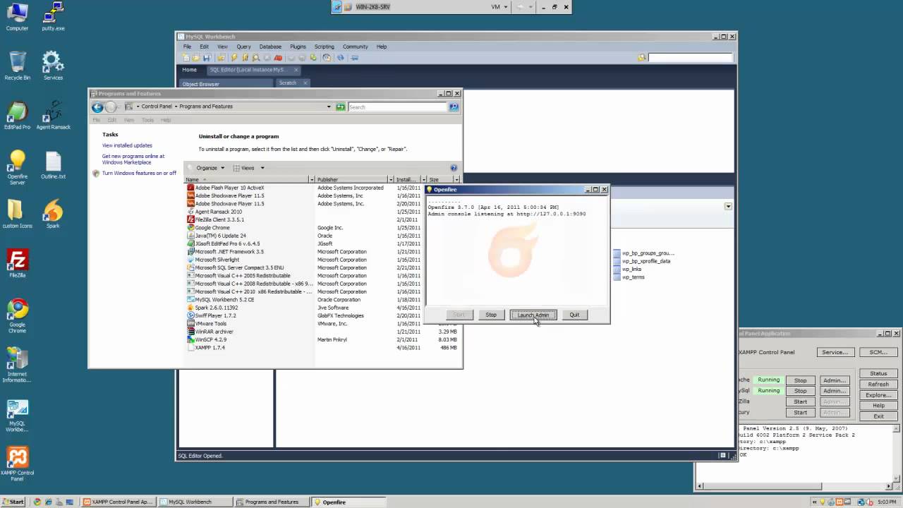Click the search field in Programs and Features
903x508 pixels.
click(x=398, y=107)
